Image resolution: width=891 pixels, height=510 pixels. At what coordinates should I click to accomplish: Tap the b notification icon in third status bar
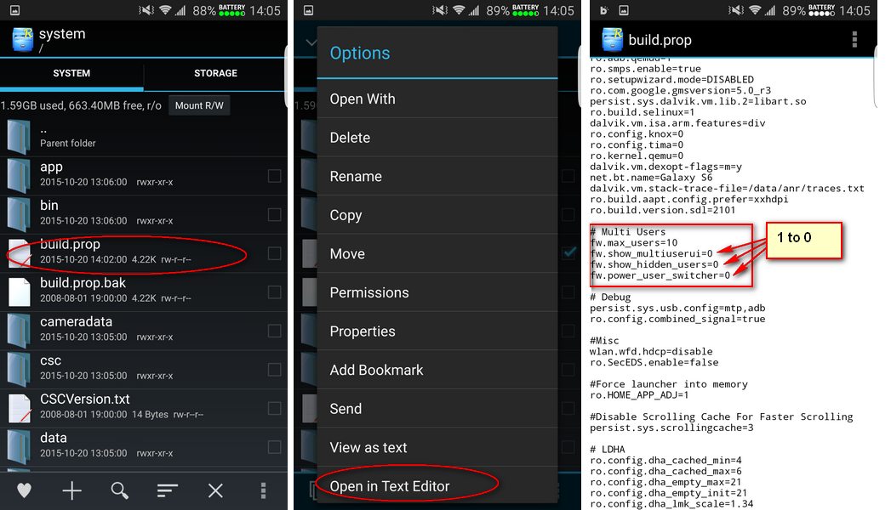click(604, 10)
